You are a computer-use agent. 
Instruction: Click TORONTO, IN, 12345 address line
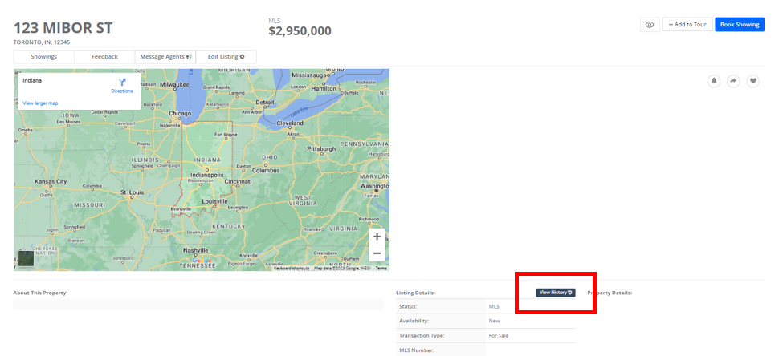42,42
